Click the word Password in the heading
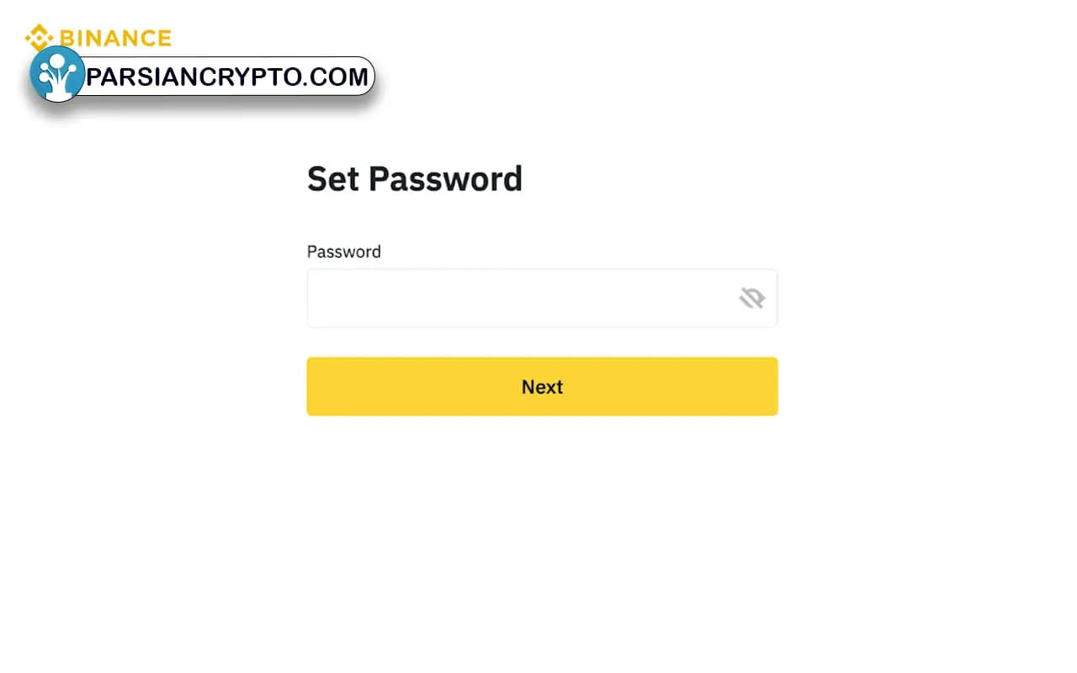This screenshot has height=673, width=1077. coord(446,179)
